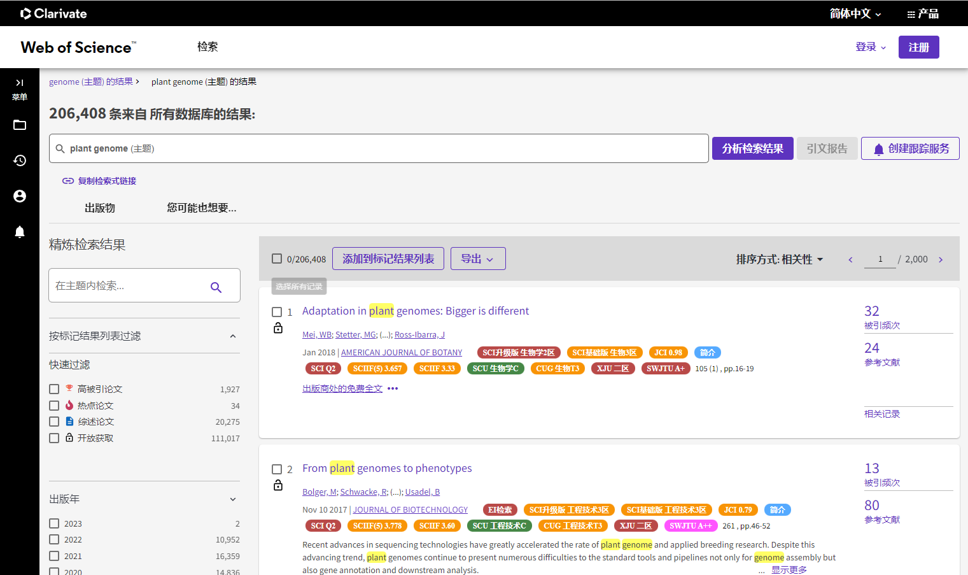Check the select-all results checkbox
Screen dimensions: 968x575
(277, 259)
